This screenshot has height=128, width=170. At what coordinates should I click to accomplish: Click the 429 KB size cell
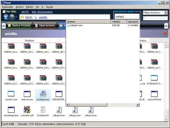tap(116, 25)
